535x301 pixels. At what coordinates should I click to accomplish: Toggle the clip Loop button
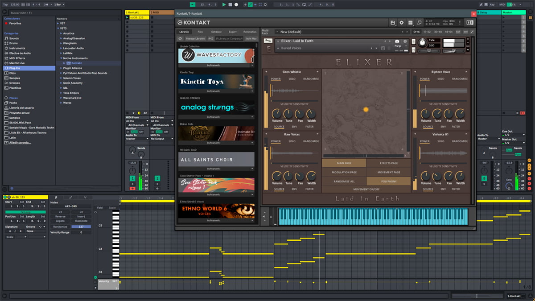25,212
